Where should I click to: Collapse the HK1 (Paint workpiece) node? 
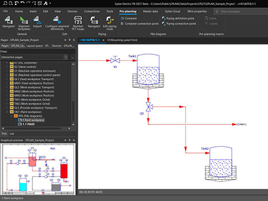click(x=7, y=112)
